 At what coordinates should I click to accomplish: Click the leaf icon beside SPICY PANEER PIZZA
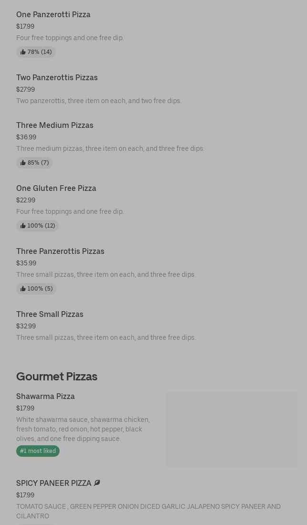[97, 483]
